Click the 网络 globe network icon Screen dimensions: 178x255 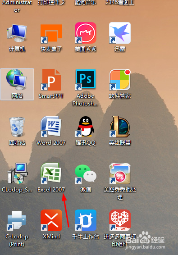[x=16, y=79]
